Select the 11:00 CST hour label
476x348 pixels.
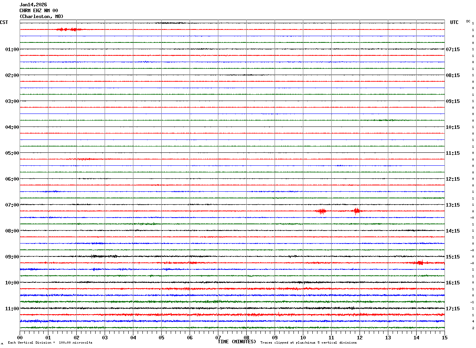[x=12, y=308]
